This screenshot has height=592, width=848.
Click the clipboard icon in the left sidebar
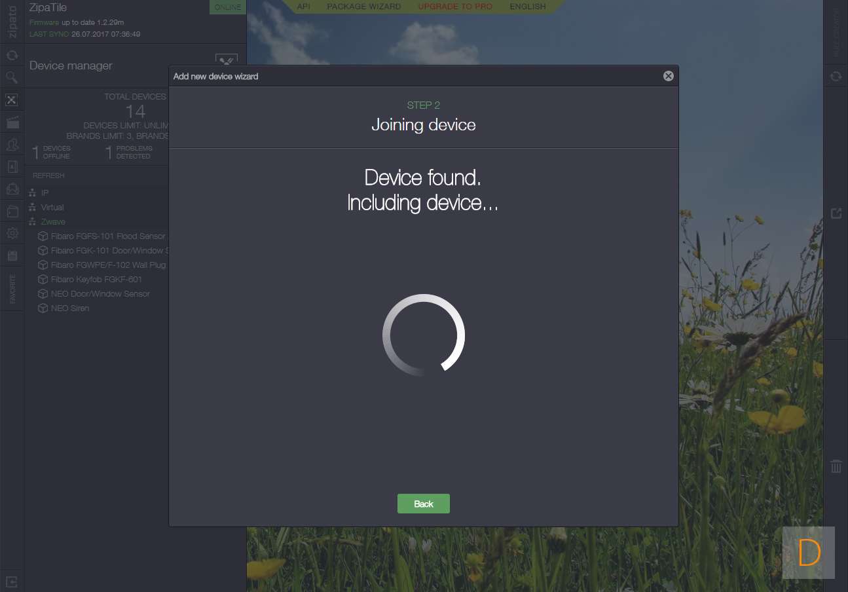click(x=12, y=255)
